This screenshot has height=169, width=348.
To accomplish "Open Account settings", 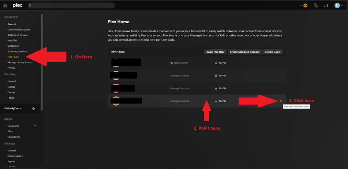I will point(12,24).
